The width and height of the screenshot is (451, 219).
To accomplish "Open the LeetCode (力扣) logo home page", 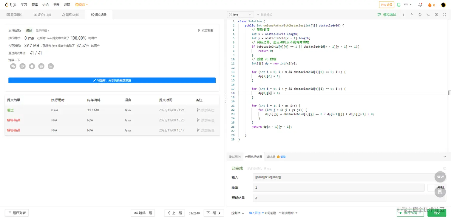I will [x=10, y=5].
